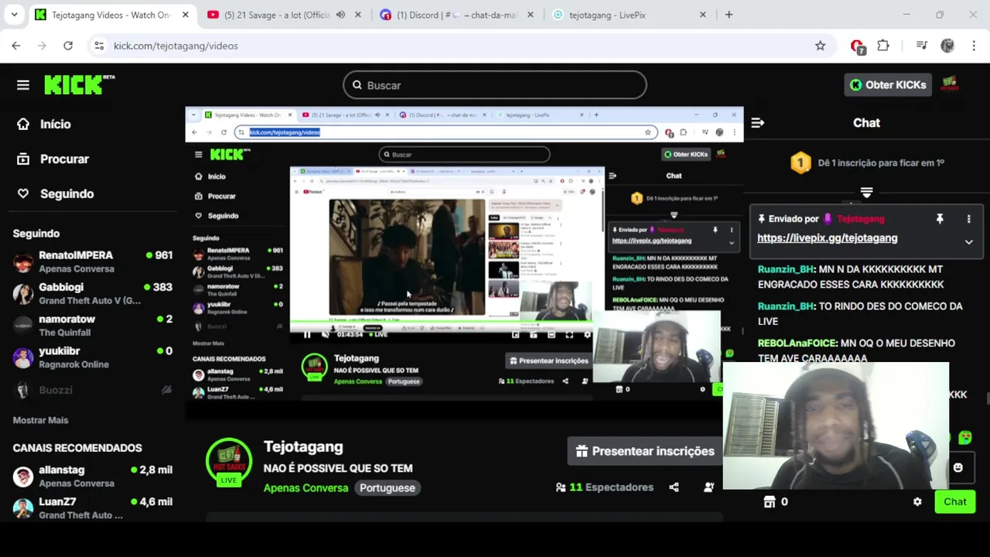The width and height of the screenshot is (990, 557).
Task: Open namoratow channel in following list
Action: pyautogui.click(x=93, y=325)
